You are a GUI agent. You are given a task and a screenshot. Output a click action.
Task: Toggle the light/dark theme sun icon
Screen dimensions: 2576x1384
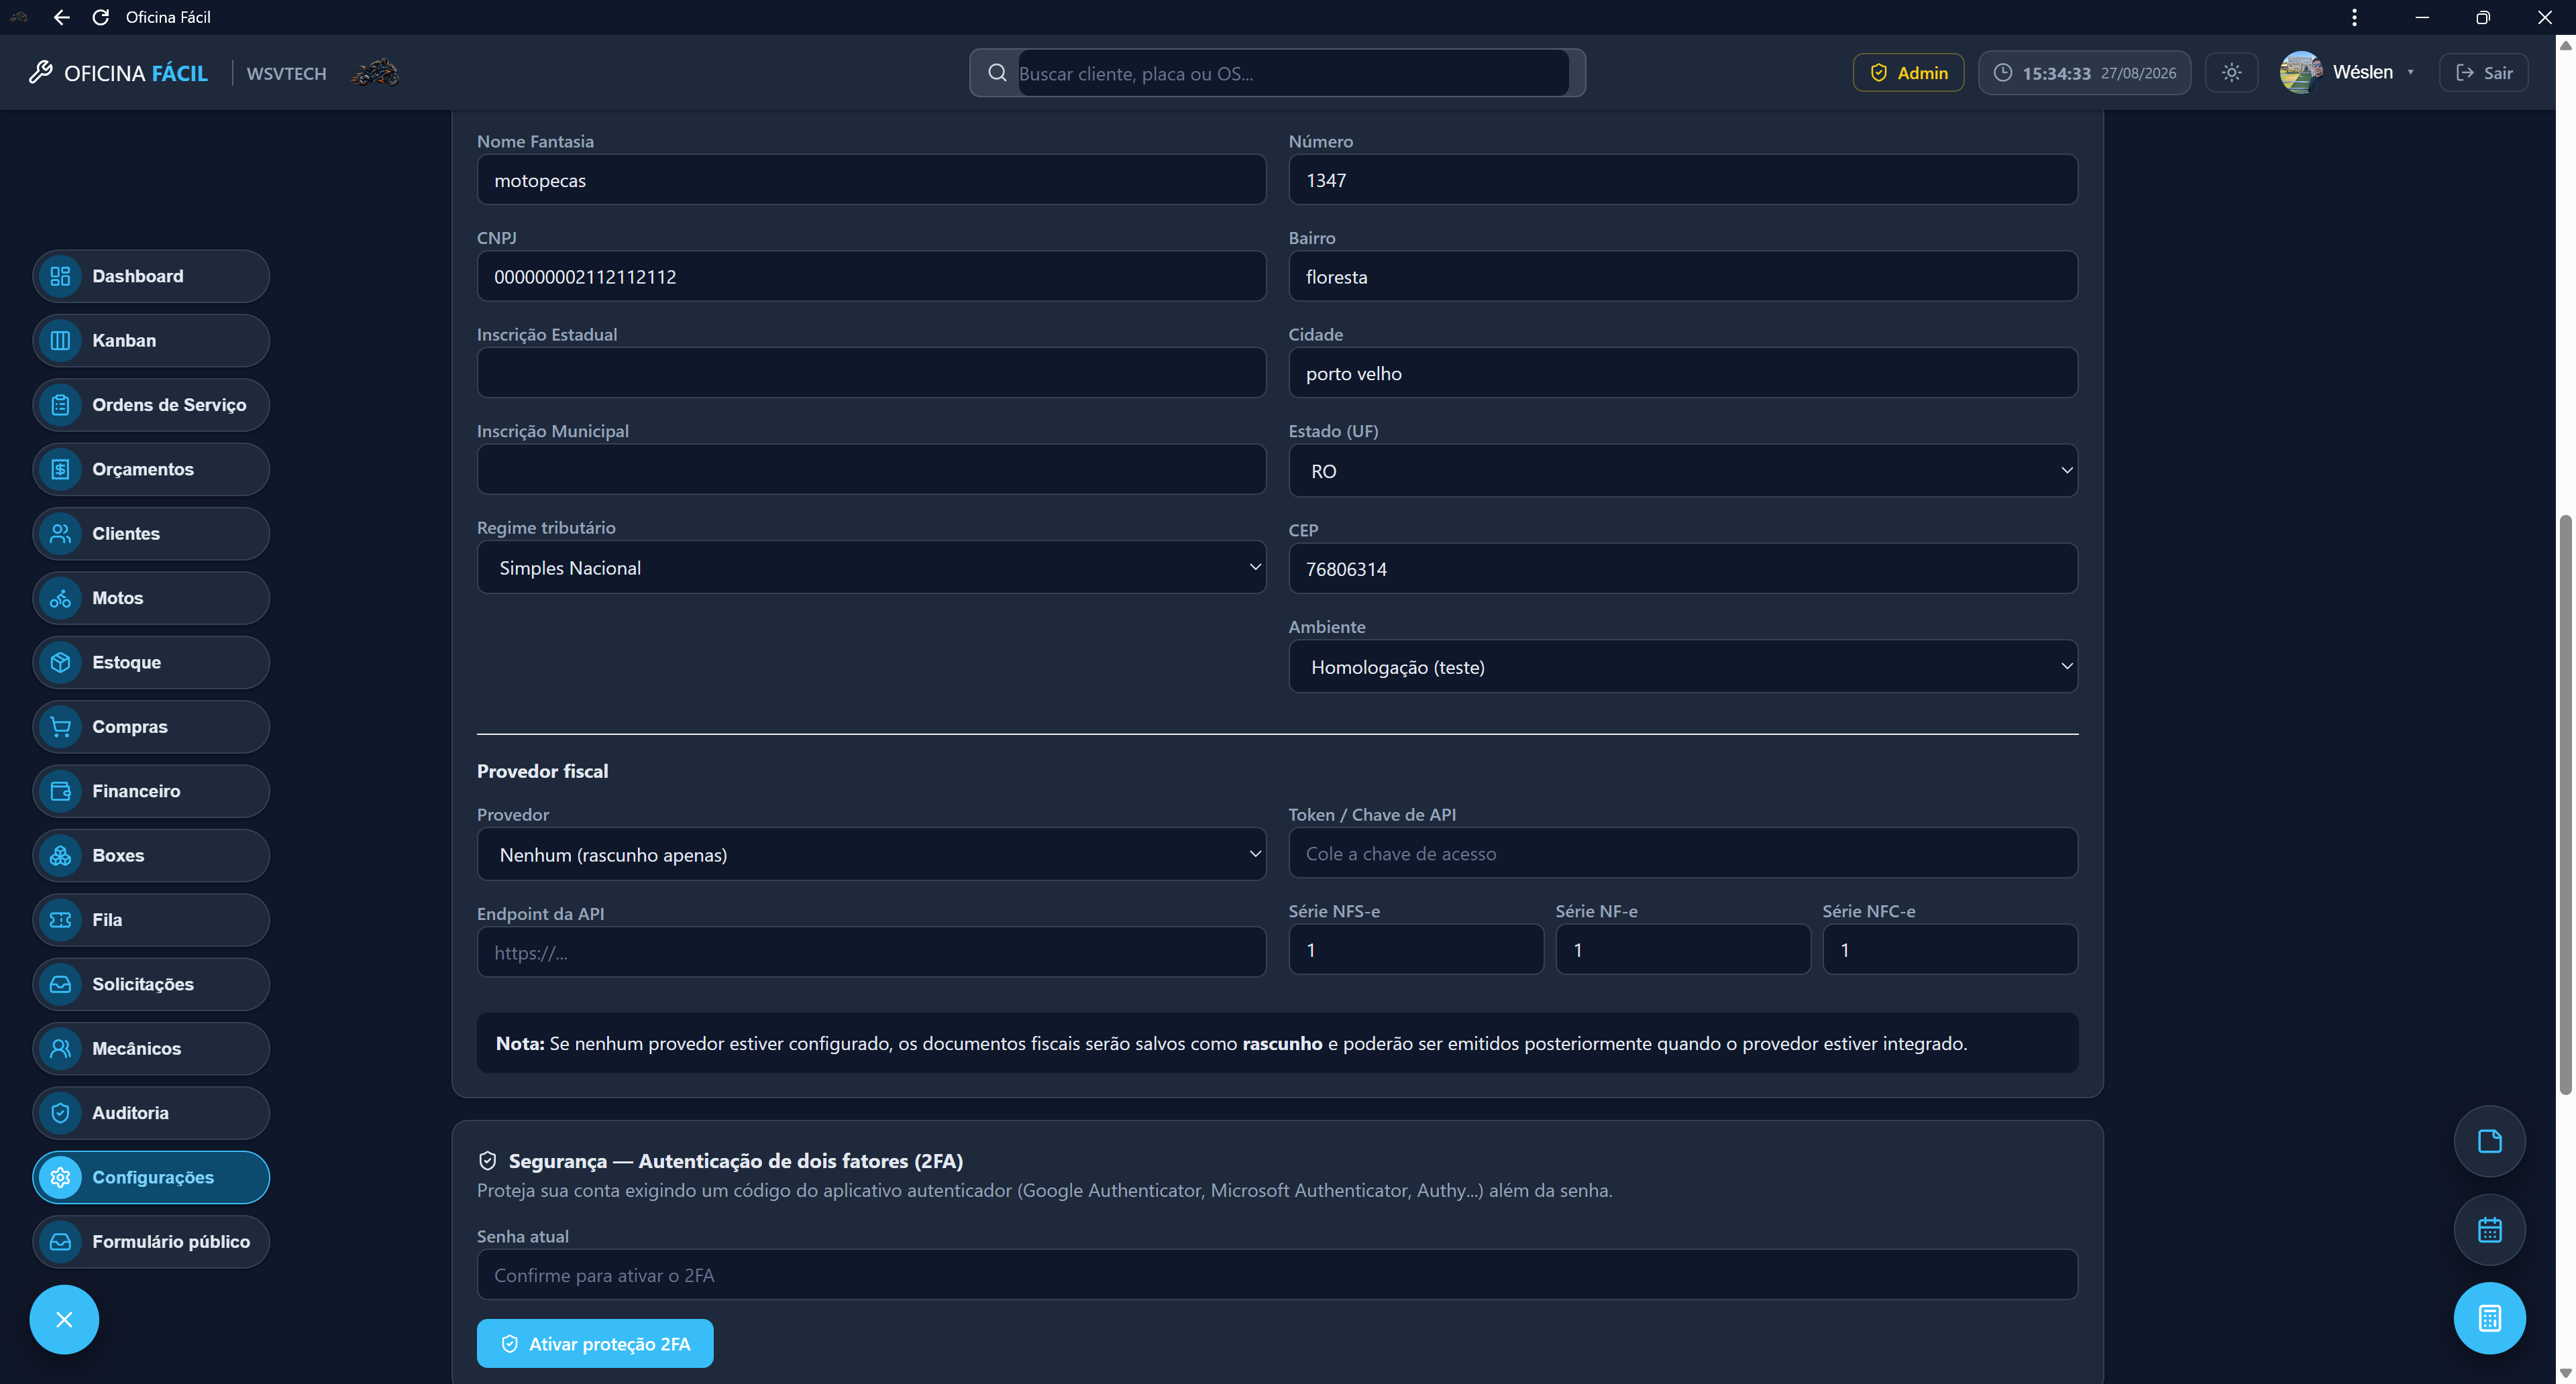(2231, 73)
